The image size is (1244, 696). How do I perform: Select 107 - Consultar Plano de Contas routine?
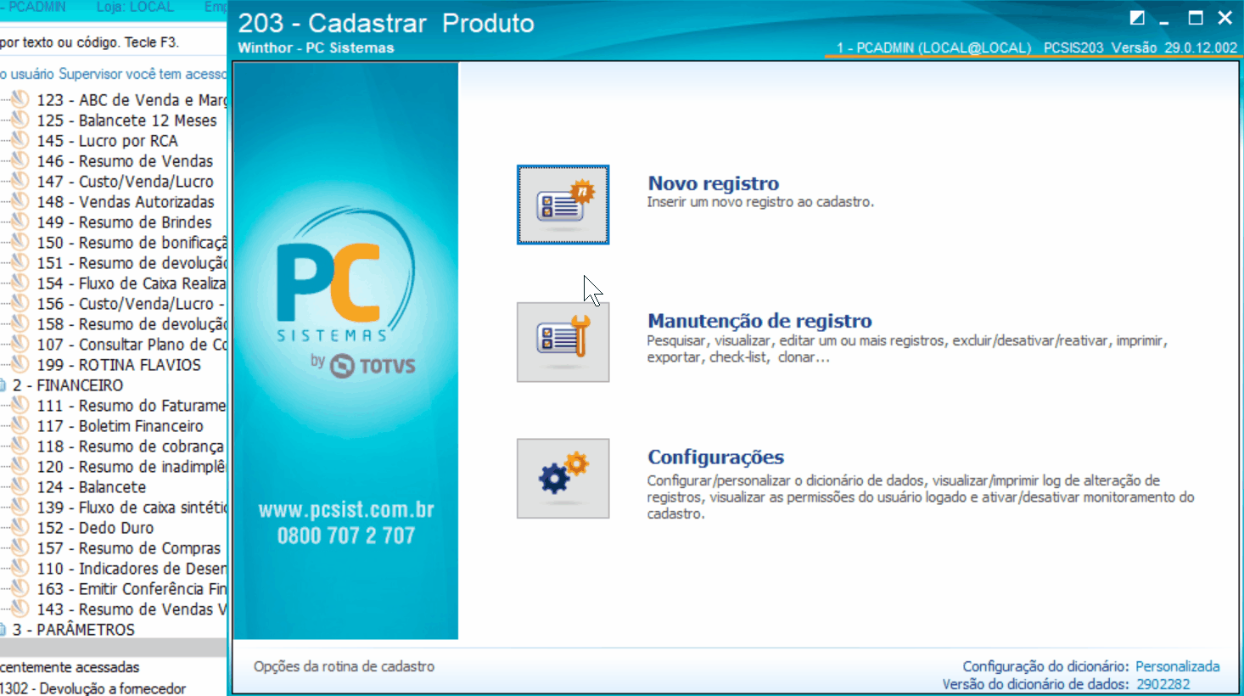tap(132, 345)
